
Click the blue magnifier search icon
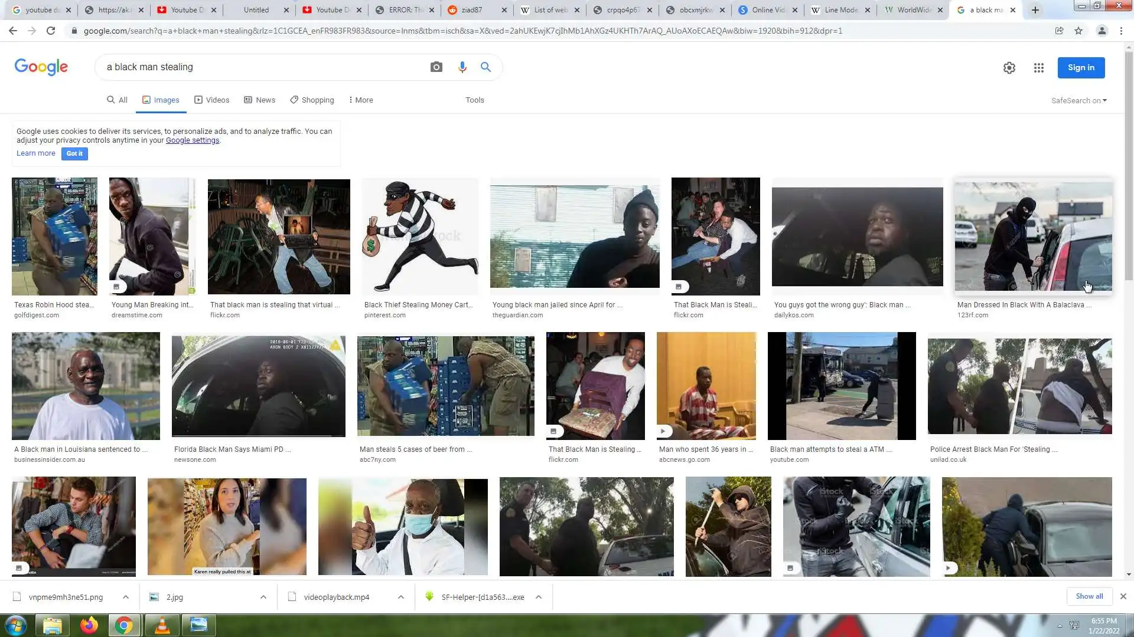485,67
